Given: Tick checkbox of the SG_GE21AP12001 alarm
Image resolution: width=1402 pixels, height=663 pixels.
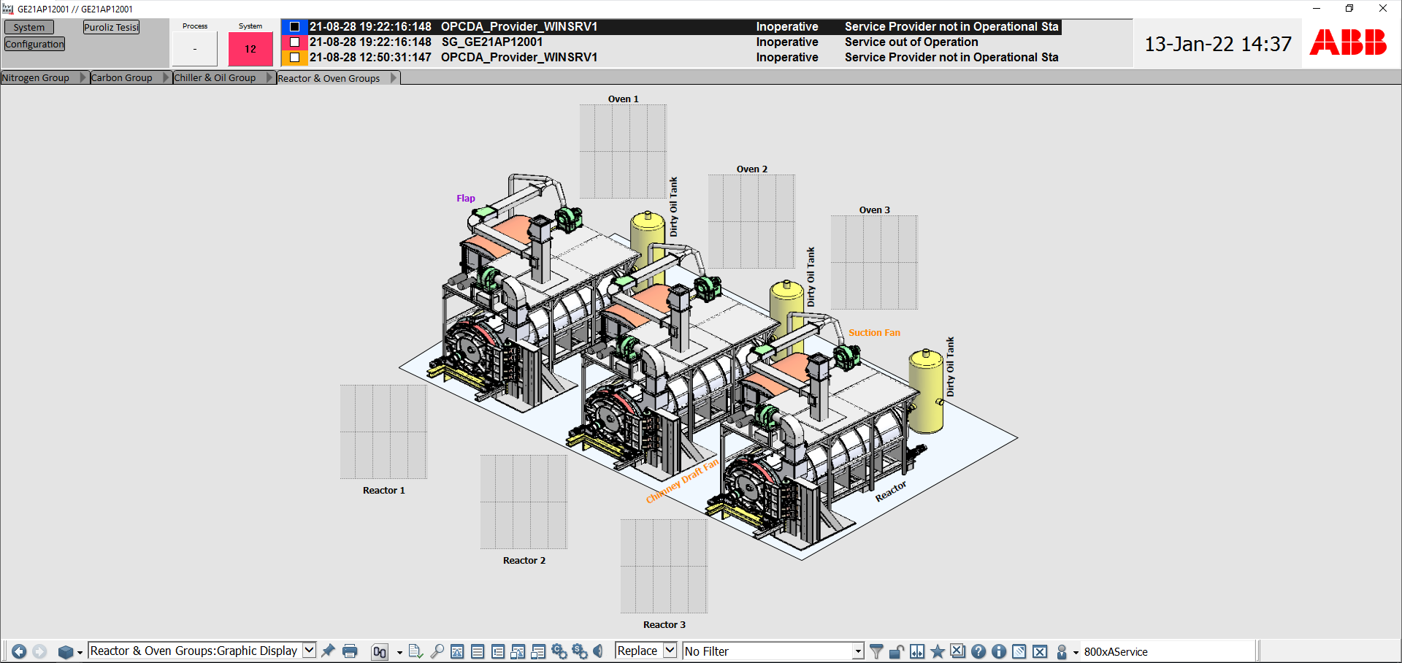Looking at the screenshot, I should pos(295,42).
